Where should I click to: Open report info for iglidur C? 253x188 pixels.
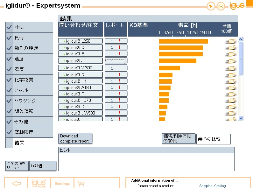[x=112, y=47]
